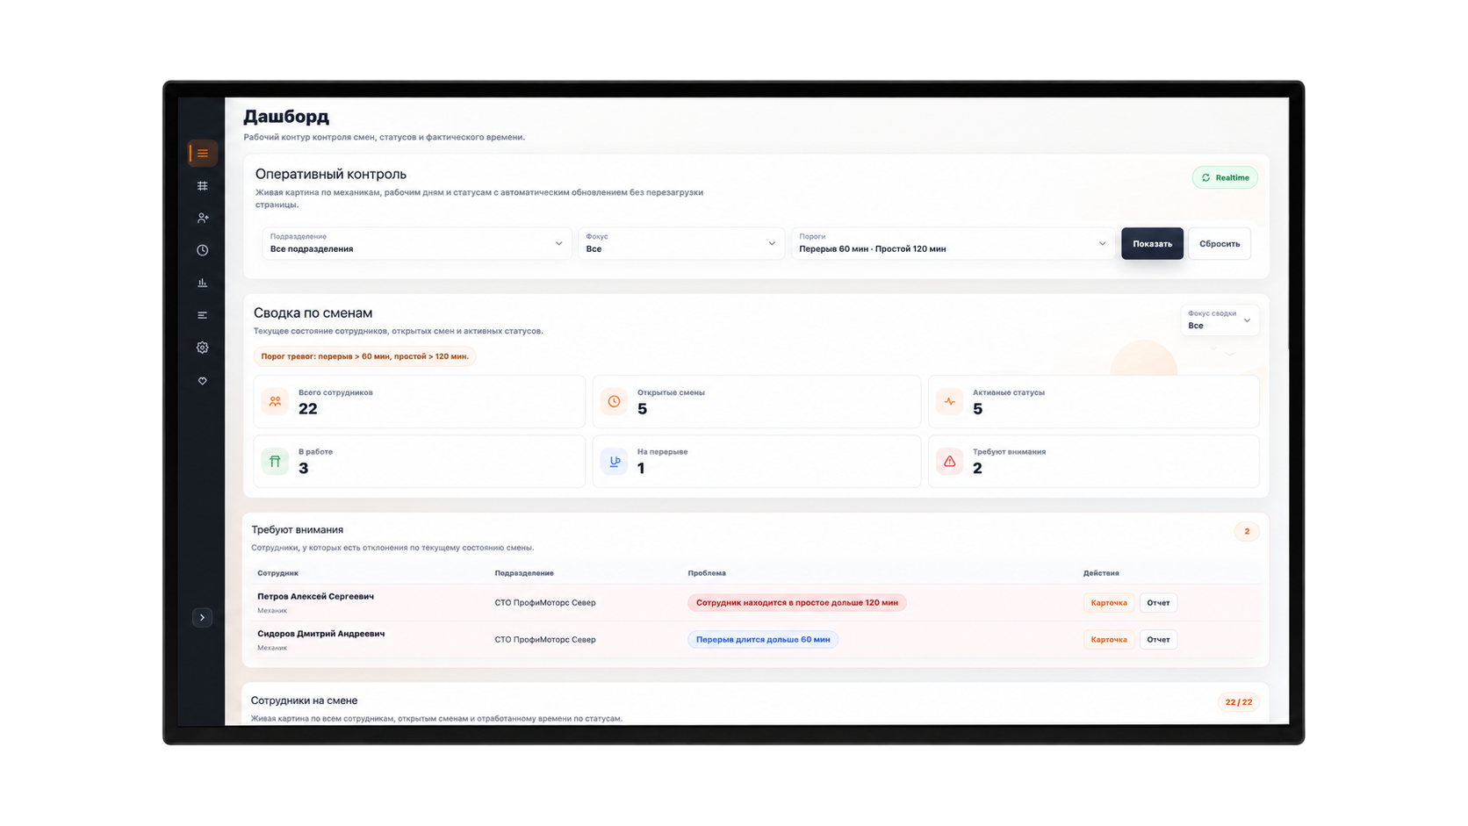
Task: Click the Сводка по сменам section title
Action: click(x=313, y=312)
